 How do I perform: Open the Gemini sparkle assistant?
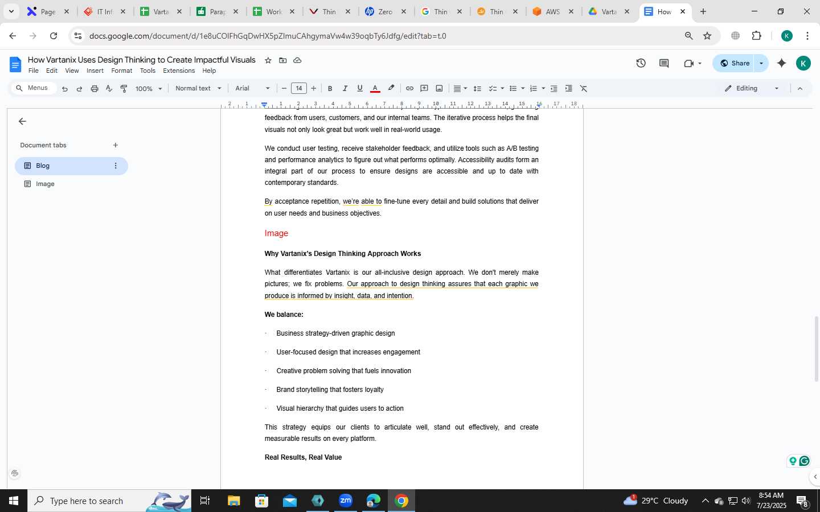[x=782, y=63]
